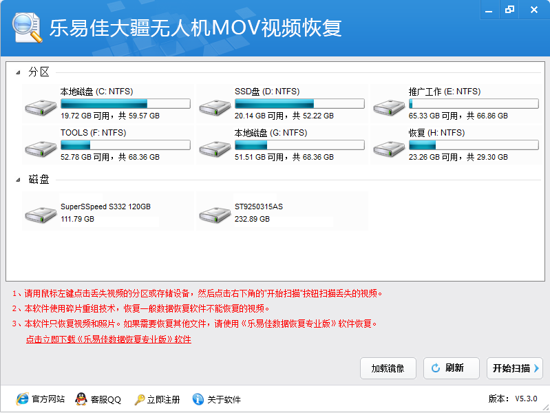
Task: Click the 加载镜像 button
Action: tap(388, 368)
